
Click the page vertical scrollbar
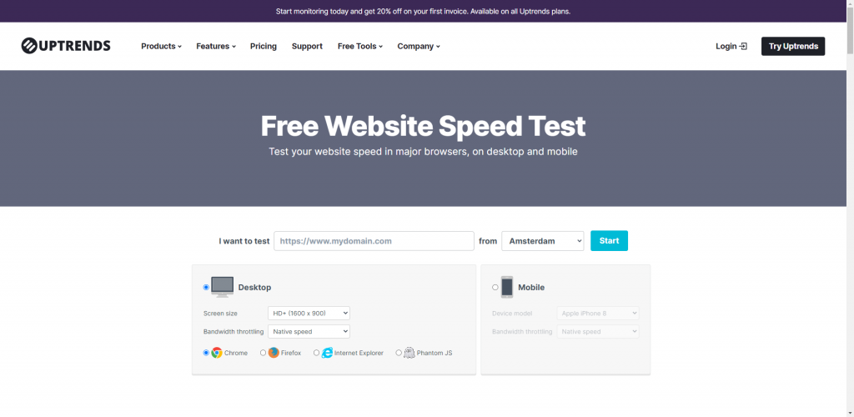[850, 208]
